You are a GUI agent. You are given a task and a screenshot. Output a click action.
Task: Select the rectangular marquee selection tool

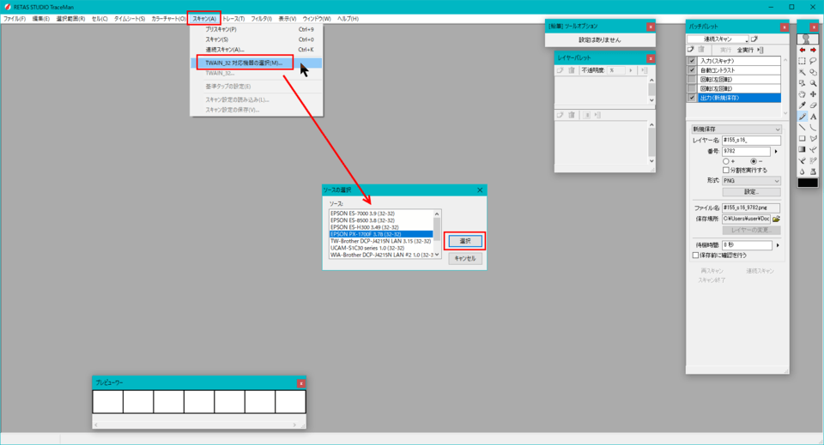(x=802, y=61)
